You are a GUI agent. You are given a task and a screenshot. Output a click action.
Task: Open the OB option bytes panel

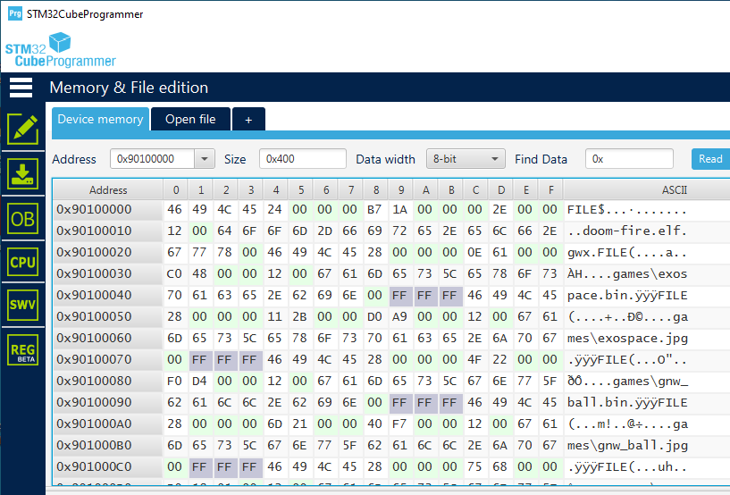pyautogui.click(x=22, y=218)
